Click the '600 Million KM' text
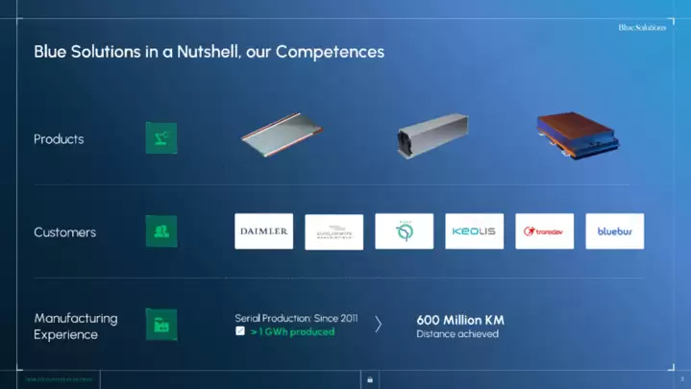The width and height of the screenshot is (691, 389). [459, 320]
